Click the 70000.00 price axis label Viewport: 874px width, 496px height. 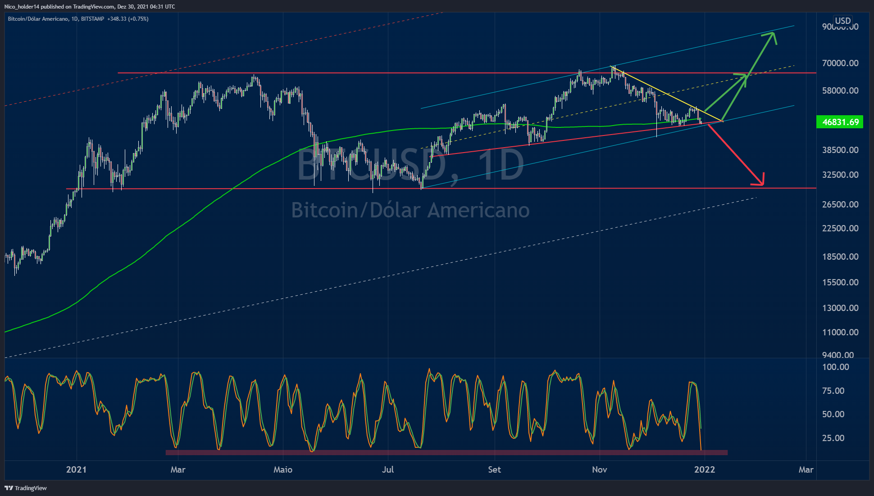[x=840, y=63]
